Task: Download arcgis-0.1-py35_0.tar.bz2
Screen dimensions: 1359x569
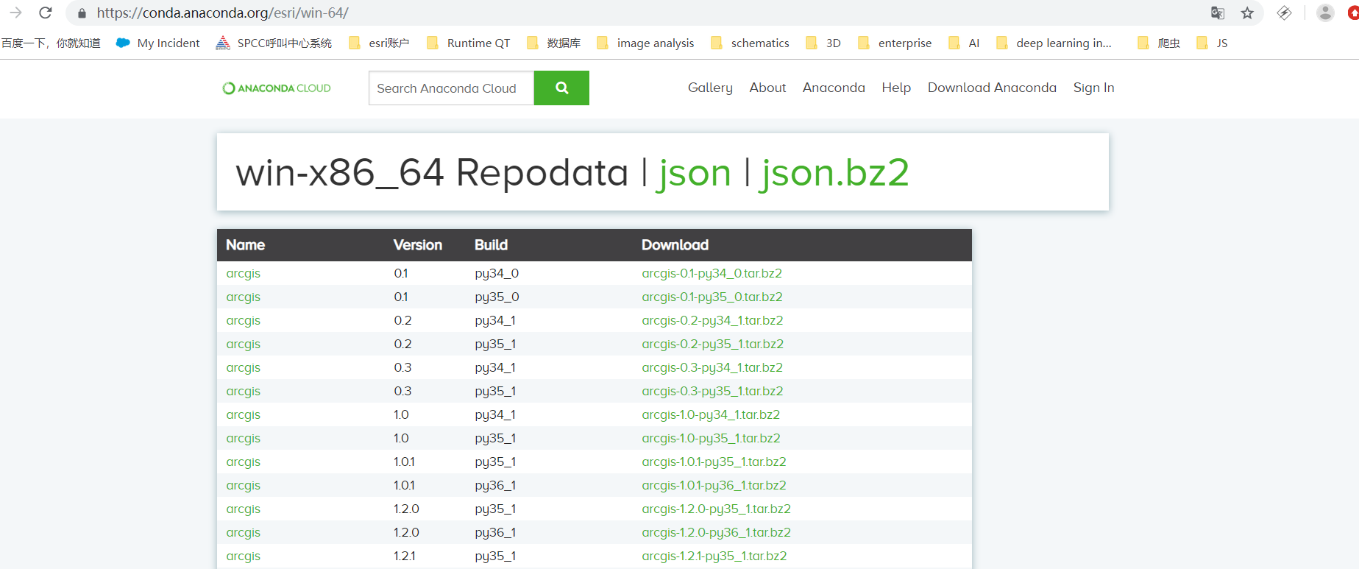Action: pos(712,297)
